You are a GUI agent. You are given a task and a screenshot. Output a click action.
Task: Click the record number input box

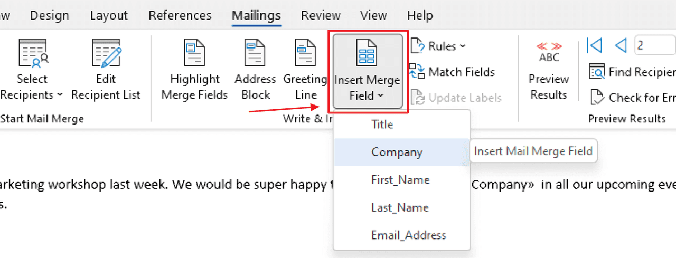655,46
